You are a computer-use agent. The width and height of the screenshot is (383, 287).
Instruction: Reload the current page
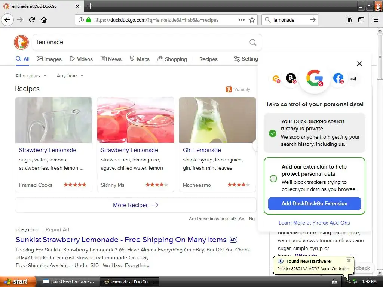[32, 20]
